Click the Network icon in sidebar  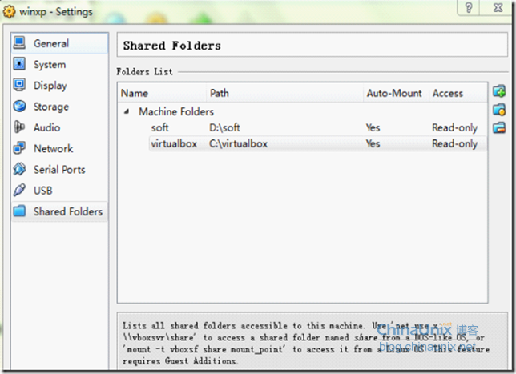19,148
